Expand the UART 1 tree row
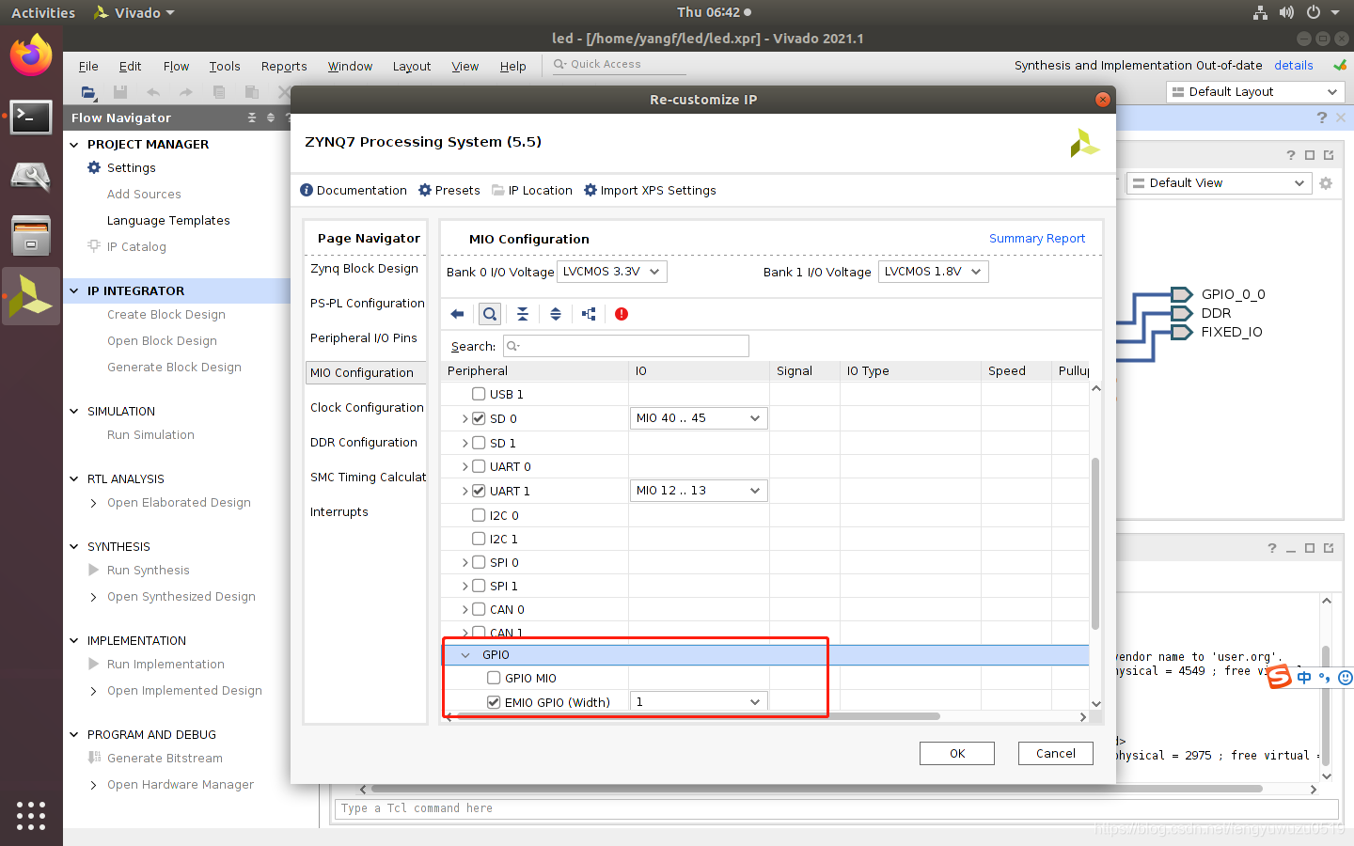The image size is (1354, 846). (464, 490)
